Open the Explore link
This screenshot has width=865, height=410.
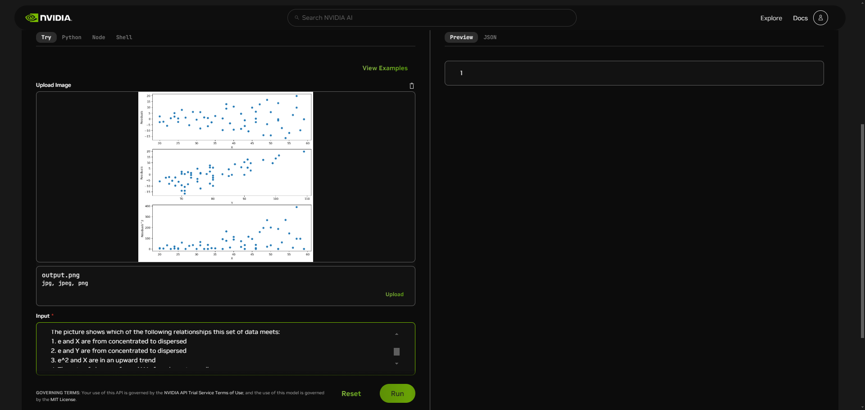pyautogui.click(x=771, y=18)
